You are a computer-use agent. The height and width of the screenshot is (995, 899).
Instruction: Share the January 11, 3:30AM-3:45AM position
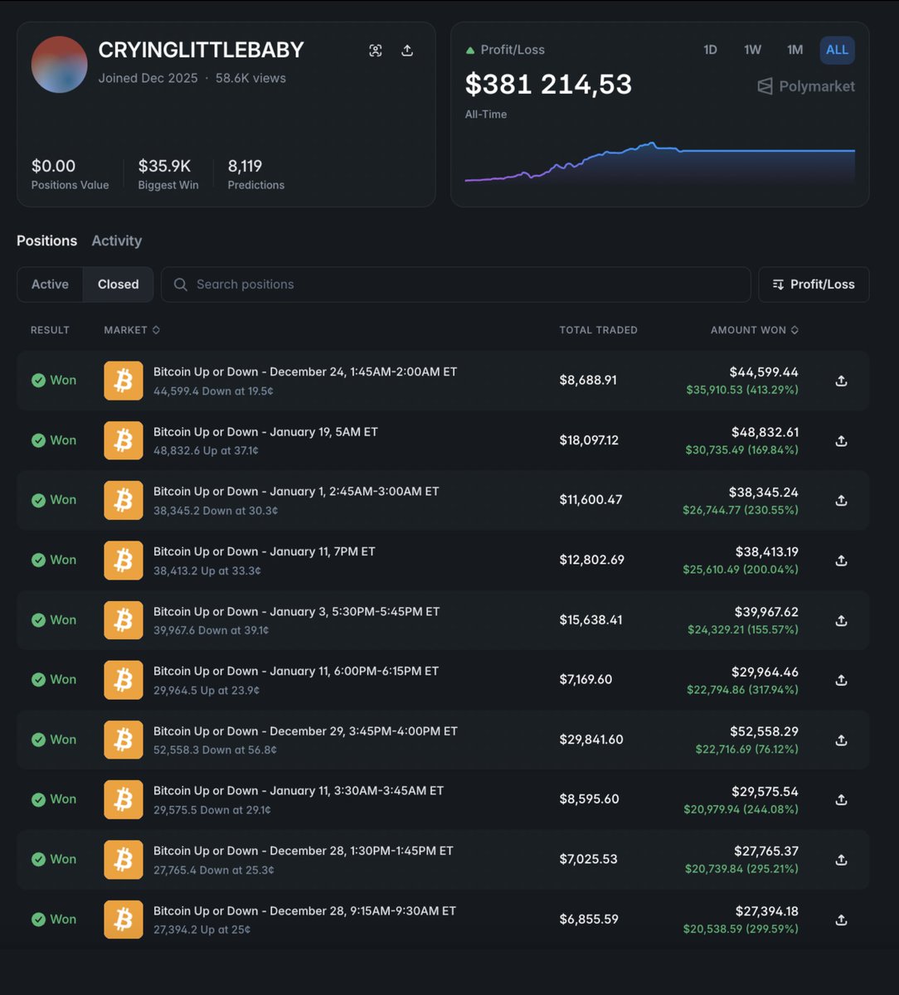[x=841, y=799]
